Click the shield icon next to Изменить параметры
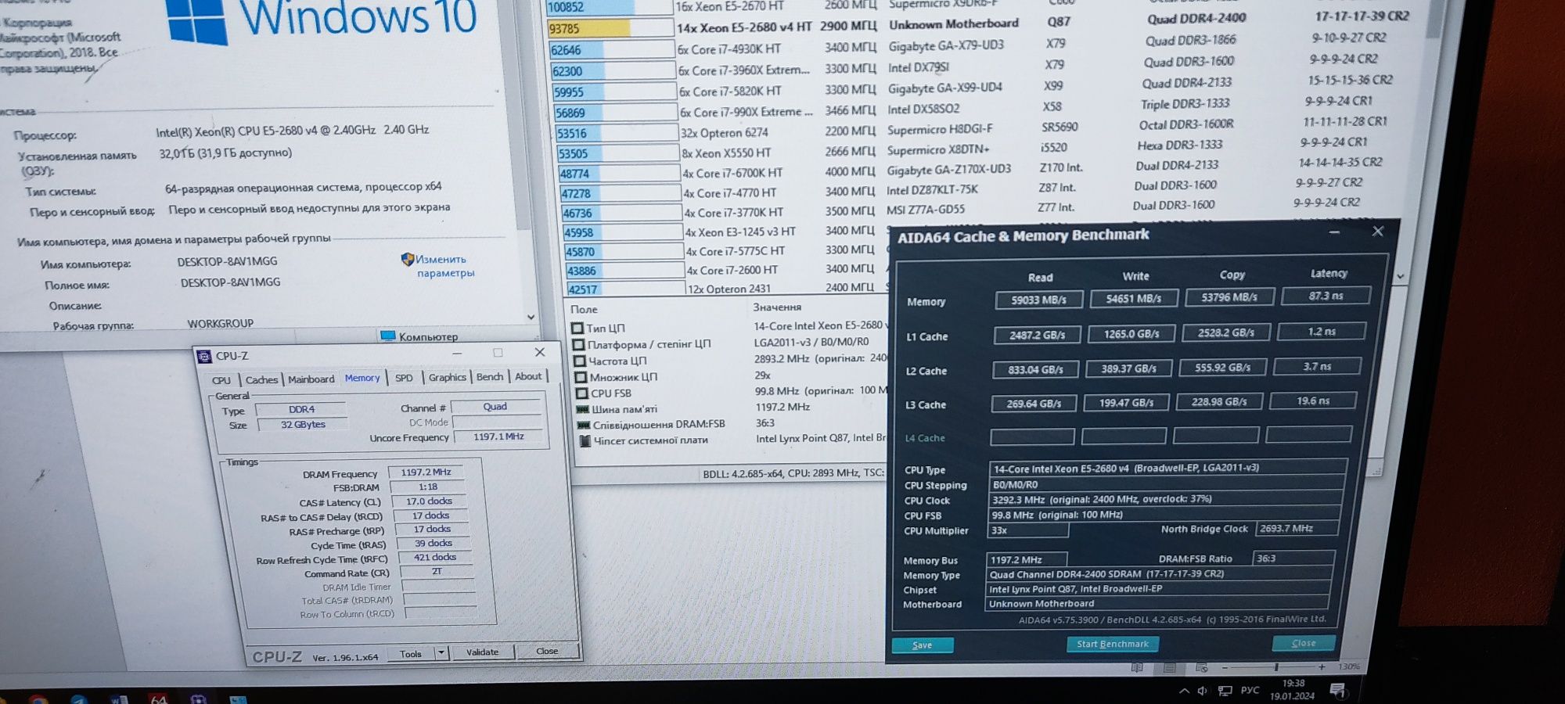The height and width of the screenshot is (704, 1565). [x=407, y=259]
